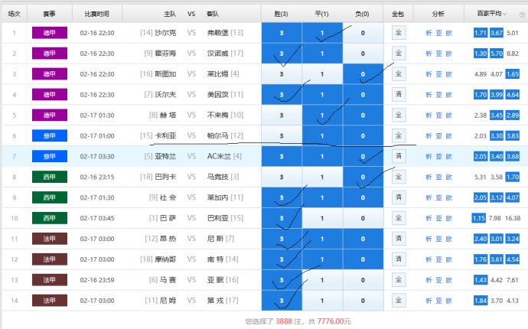
Task: Click the 意甲 league tag in match 7
Action: pyautogui.click(x=49, y=156)
